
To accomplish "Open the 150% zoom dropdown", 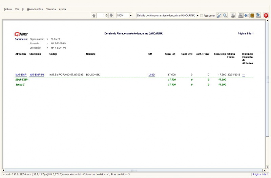I will (131, 16).
